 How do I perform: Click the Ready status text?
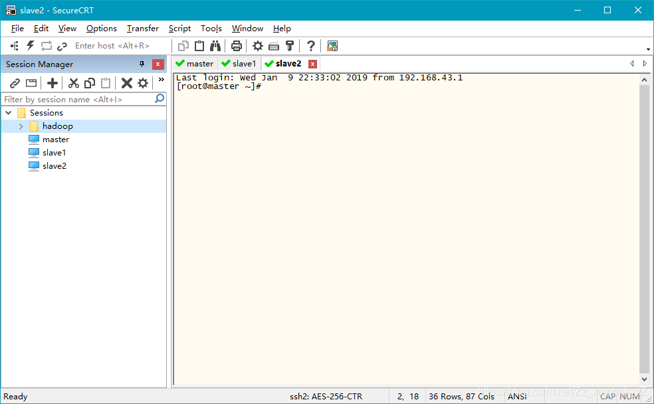tap(15, 397)
